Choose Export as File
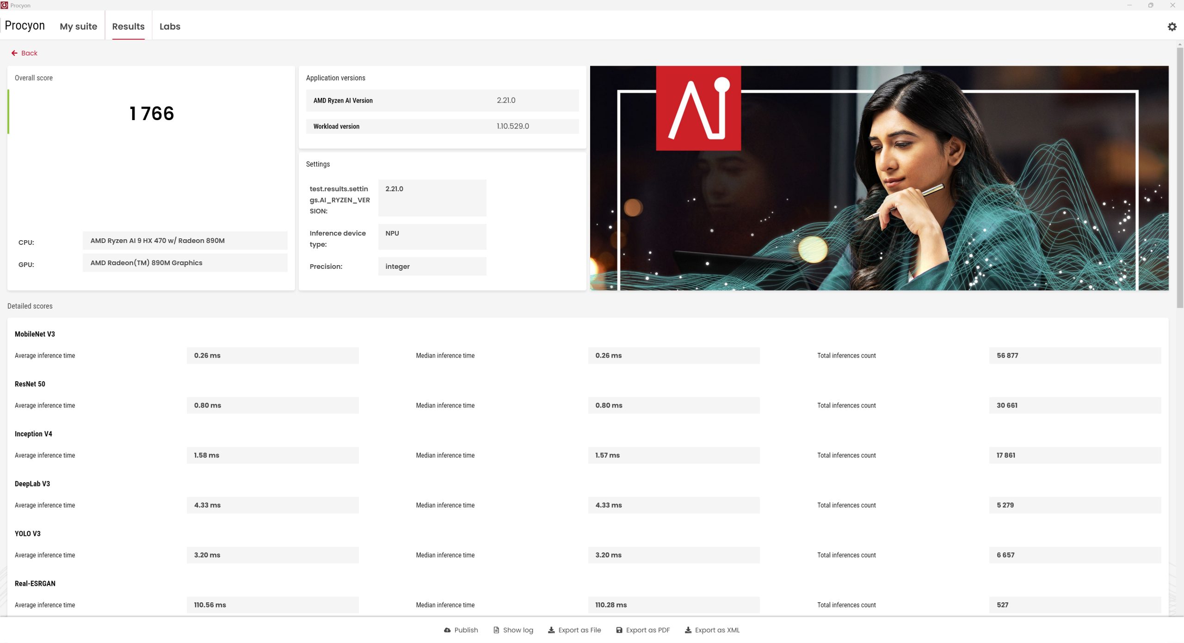1184x643 pixels. (x=580, y=630)
